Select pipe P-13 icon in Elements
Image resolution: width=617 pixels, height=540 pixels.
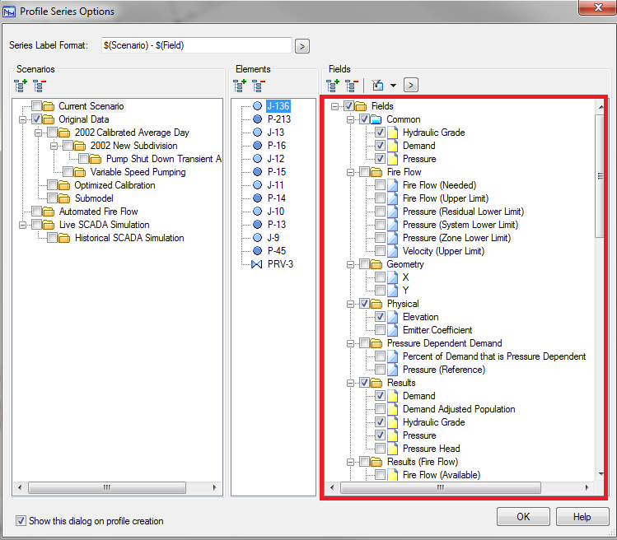pos(257,224)
